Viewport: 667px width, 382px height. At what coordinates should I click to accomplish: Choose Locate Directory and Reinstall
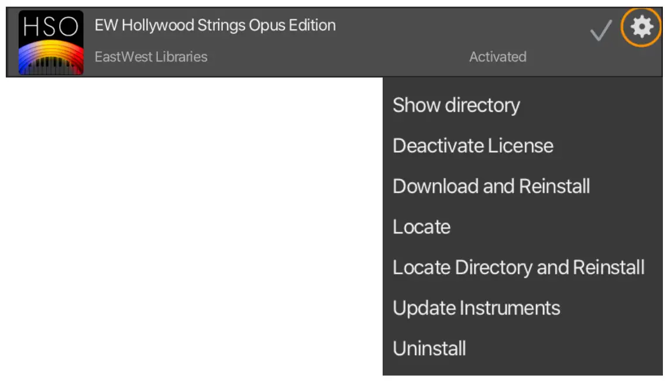[x=518, y=267]
